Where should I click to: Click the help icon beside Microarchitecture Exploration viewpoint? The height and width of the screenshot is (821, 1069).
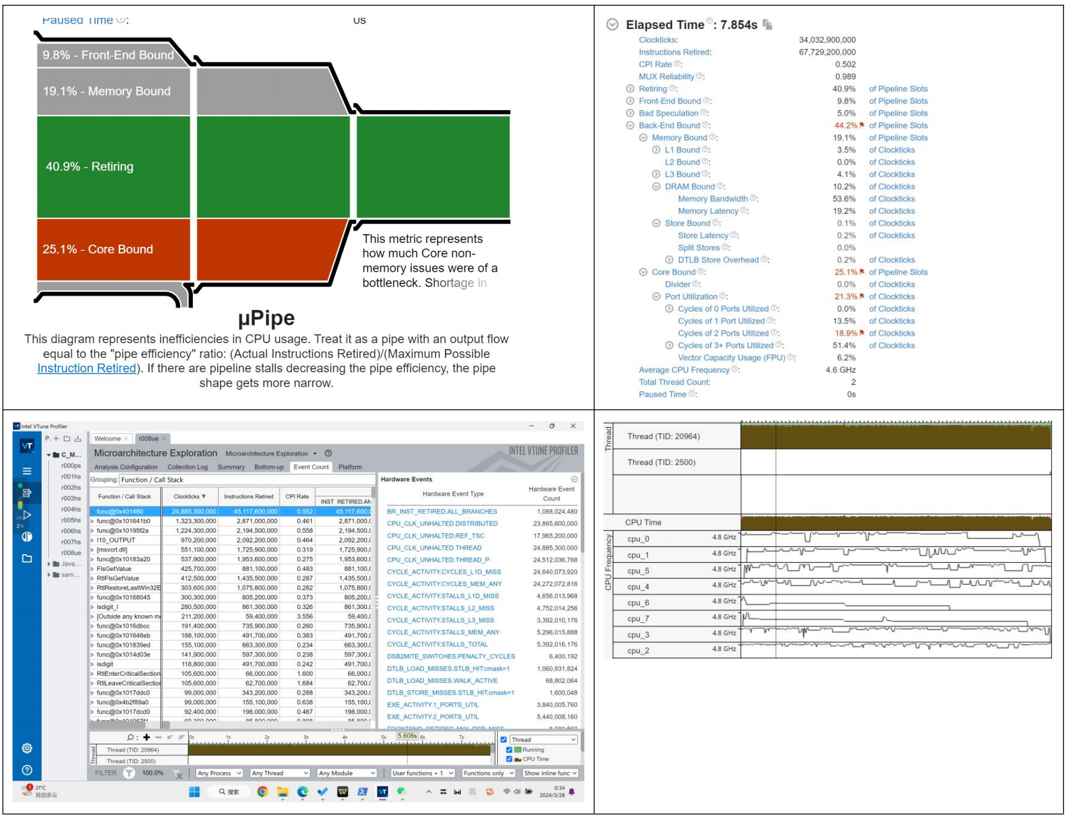[x=328, y=453]
